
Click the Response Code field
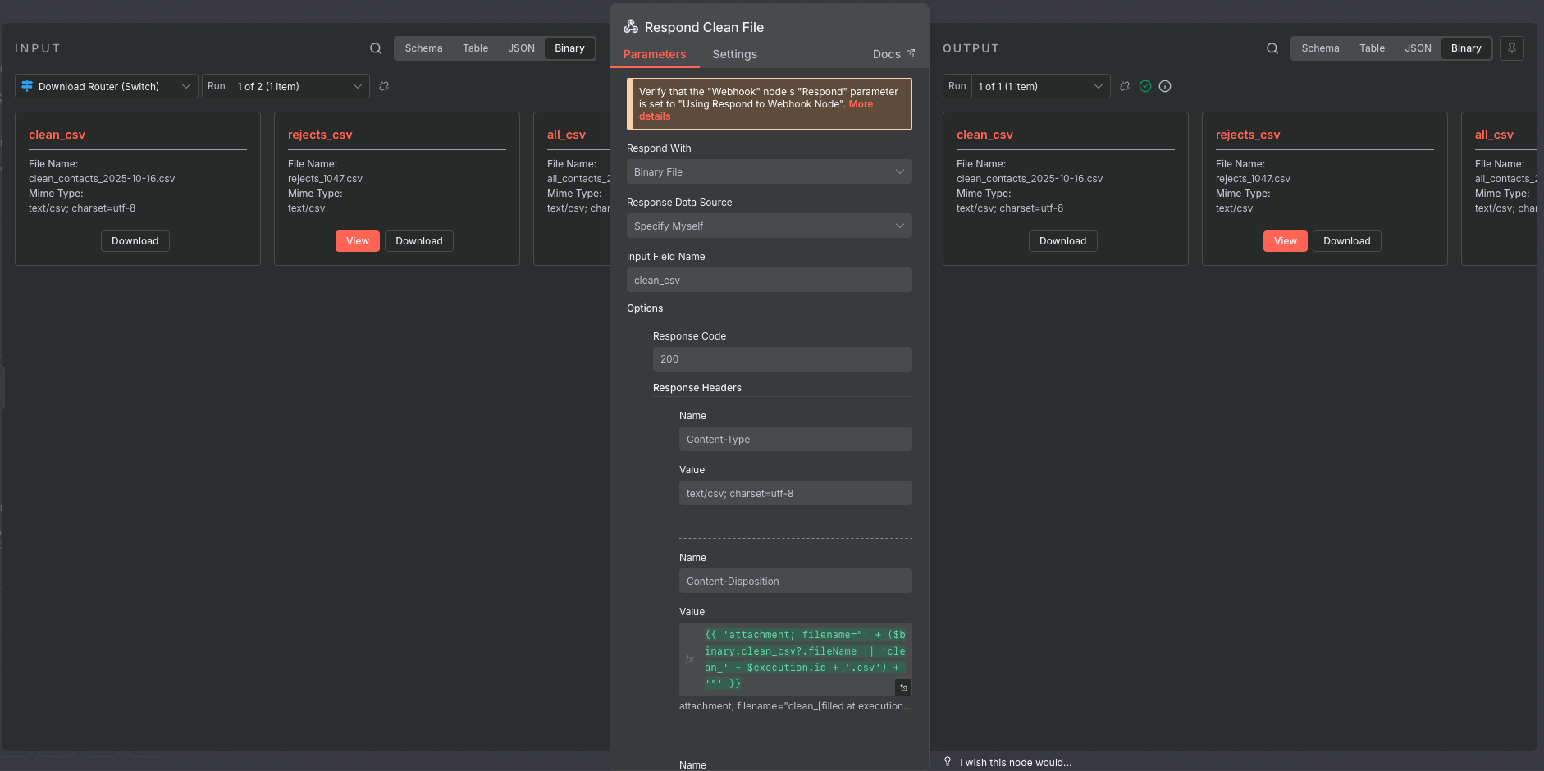(782, 359)
